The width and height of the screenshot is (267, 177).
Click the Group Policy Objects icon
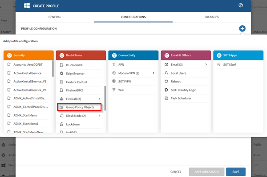click(x=61, y=107)
